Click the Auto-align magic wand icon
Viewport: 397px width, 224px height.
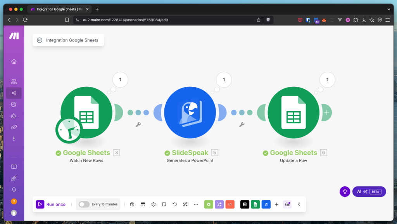click(x=185, y=204)
